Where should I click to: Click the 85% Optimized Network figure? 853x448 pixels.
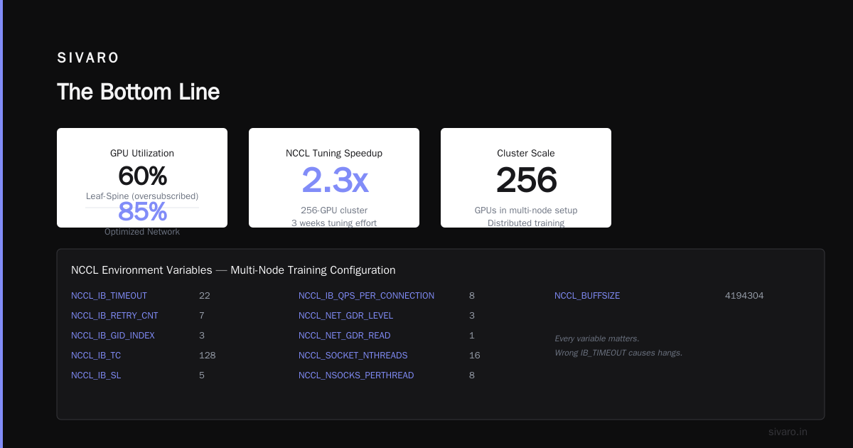tap(142, 211)
